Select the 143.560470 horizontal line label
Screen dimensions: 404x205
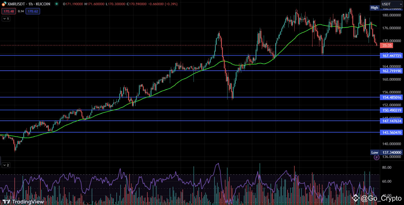(392, 133)
